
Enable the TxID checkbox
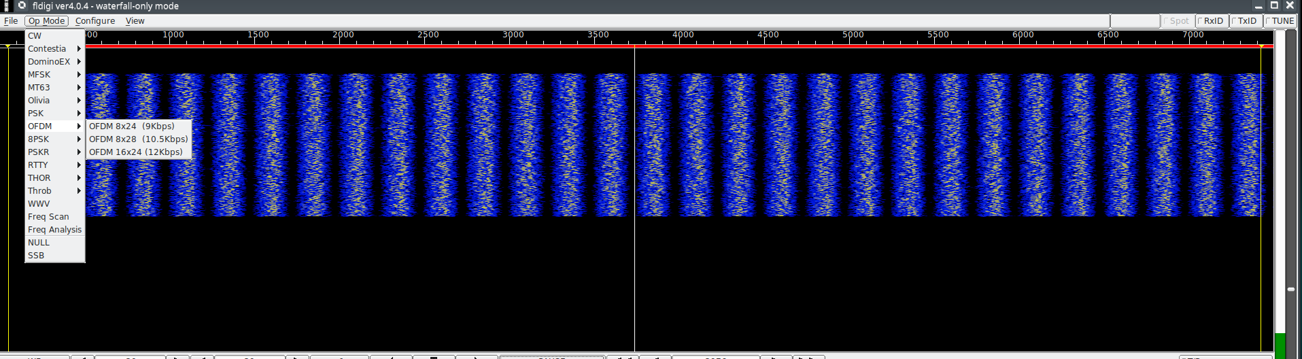pyautogui.click(x=1246, y=21)
